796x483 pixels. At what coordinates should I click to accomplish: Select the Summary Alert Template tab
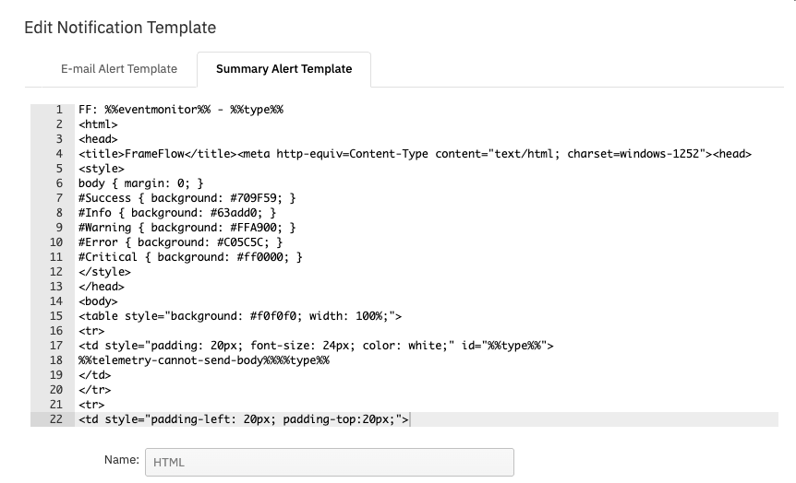[x=283, y=69]
